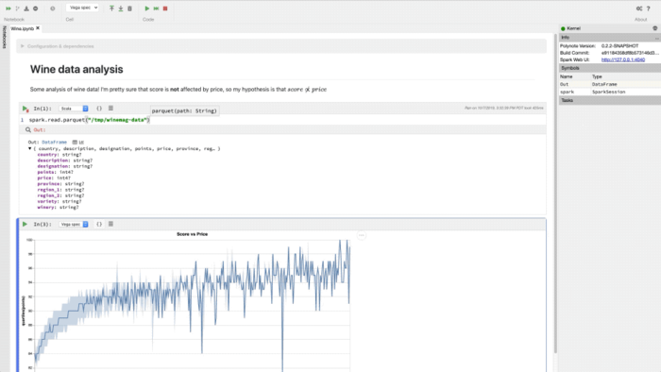Run cell In(3) with its play icon
The height and width of the screenshot is (372, 661).
click(x=25, y=224)
